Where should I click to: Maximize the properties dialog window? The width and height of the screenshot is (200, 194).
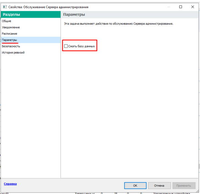click(x=180, y=7)
